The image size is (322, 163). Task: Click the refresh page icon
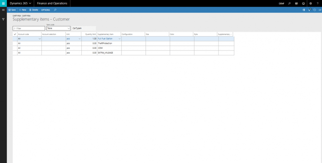(315, 10)
